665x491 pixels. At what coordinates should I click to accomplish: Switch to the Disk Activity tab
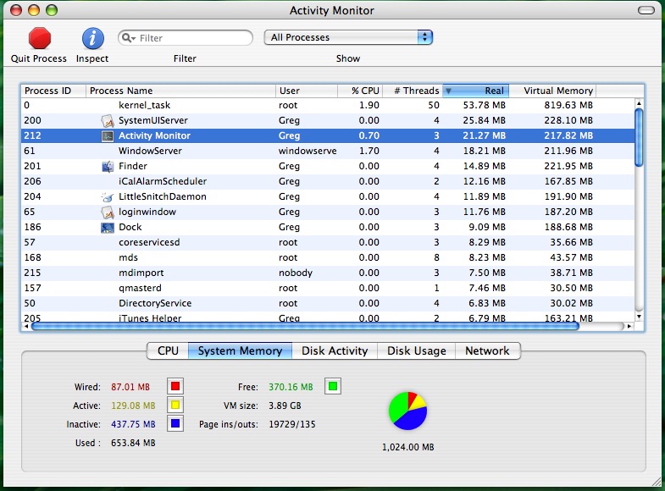tap(335, 350)
